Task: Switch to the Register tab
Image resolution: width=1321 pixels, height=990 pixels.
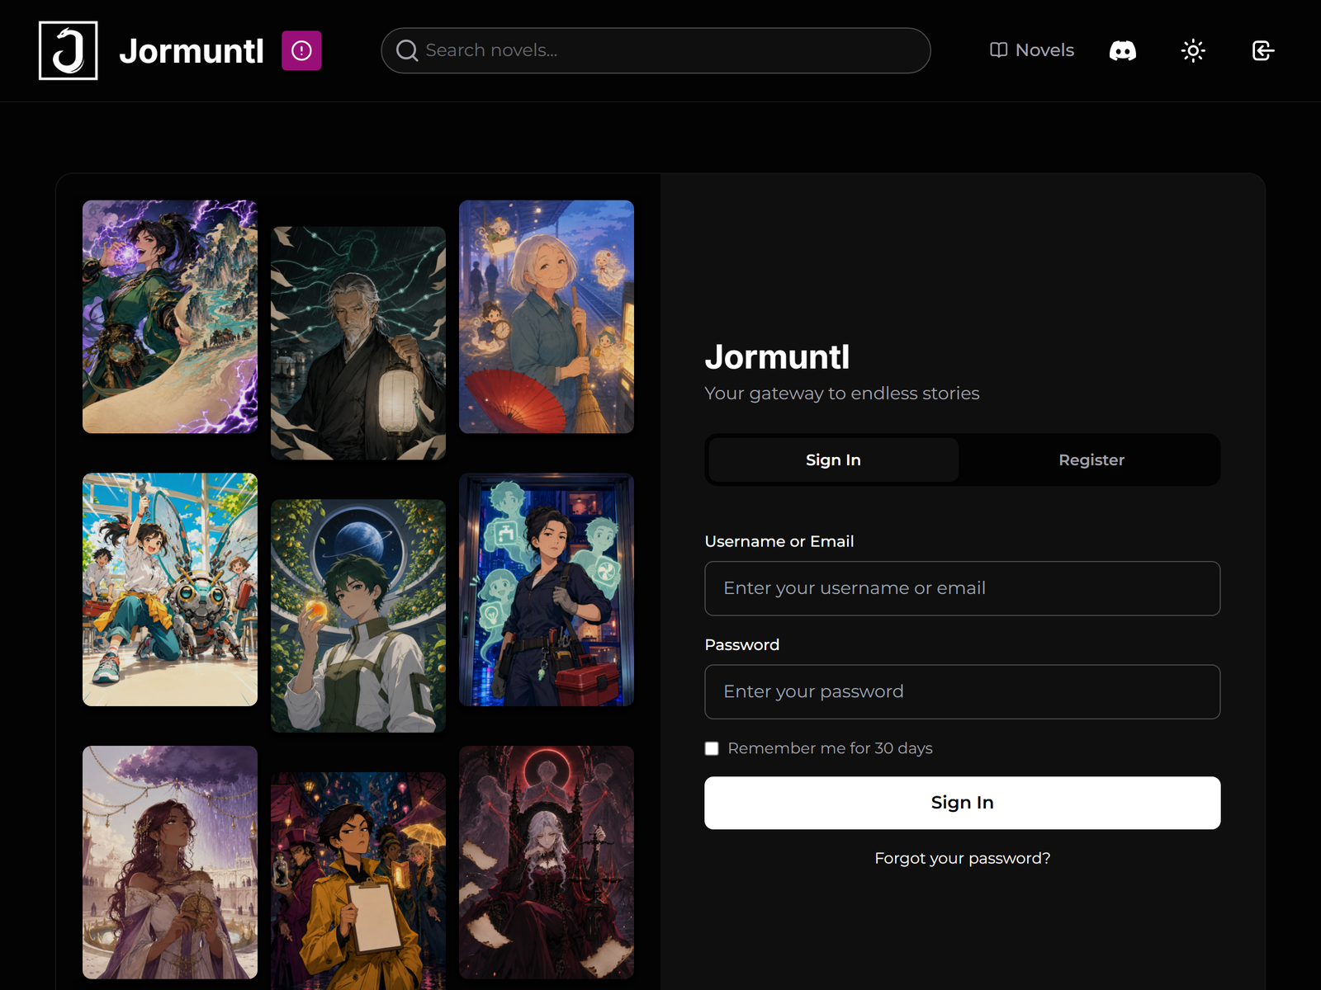Action: pos(1091,460)
